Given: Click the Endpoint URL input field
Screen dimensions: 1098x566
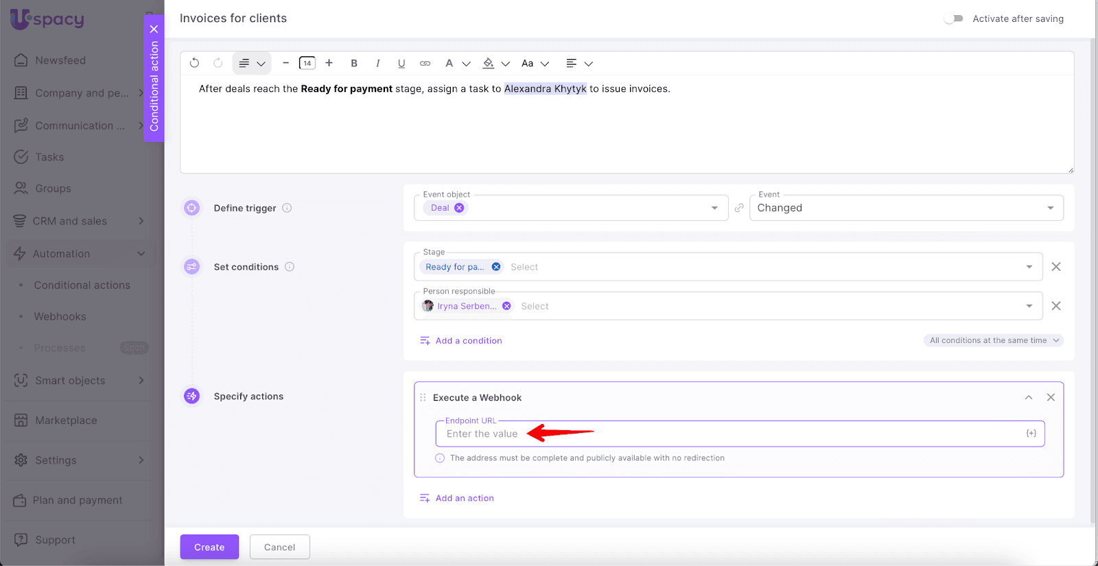Looking at the screenshot, I should coord(727,434).
